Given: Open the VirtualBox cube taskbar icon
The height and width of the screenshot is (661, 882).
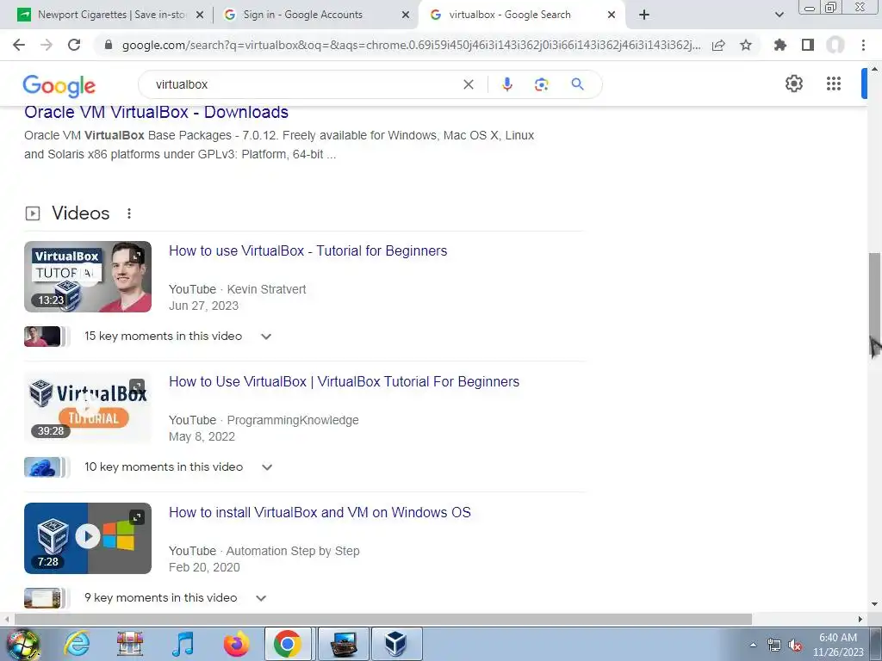Looking at the screenshot, I should 396,644.
